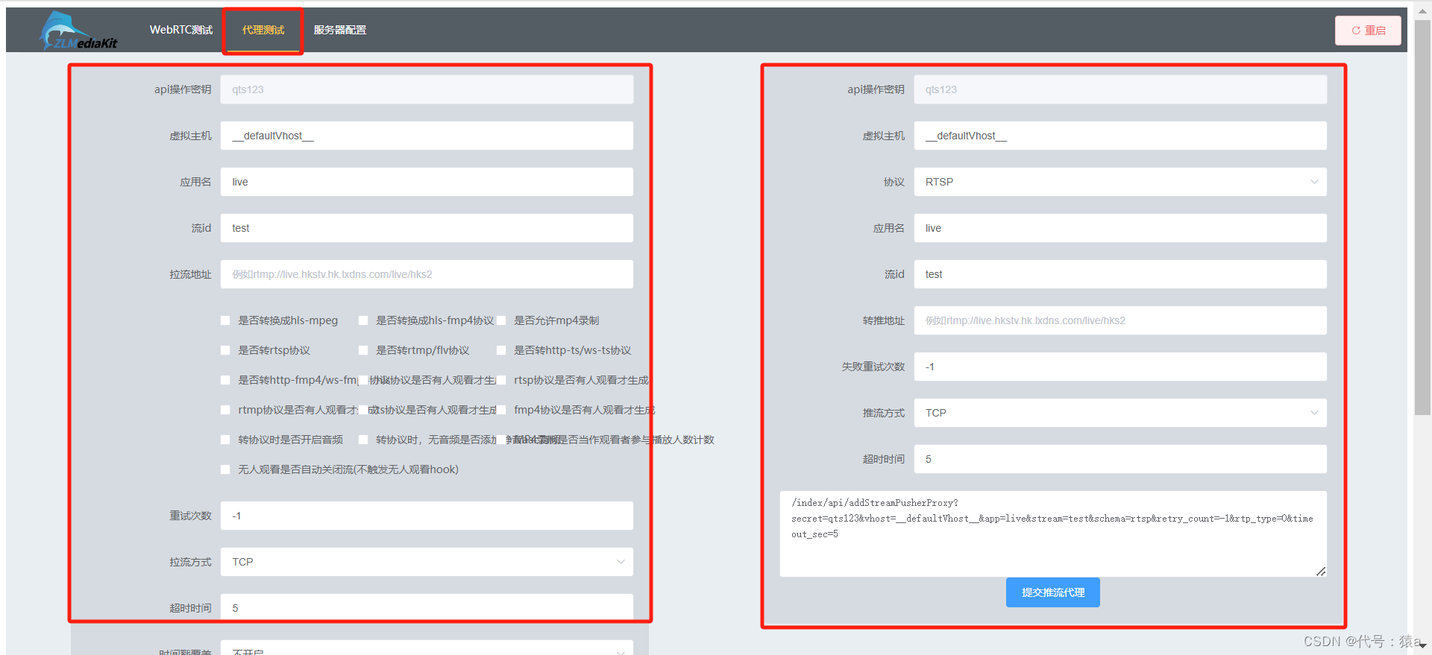This screenshot has height=655, width=1432.
Task: Focus the 拉流地址 input field
Action: point(427,274)
